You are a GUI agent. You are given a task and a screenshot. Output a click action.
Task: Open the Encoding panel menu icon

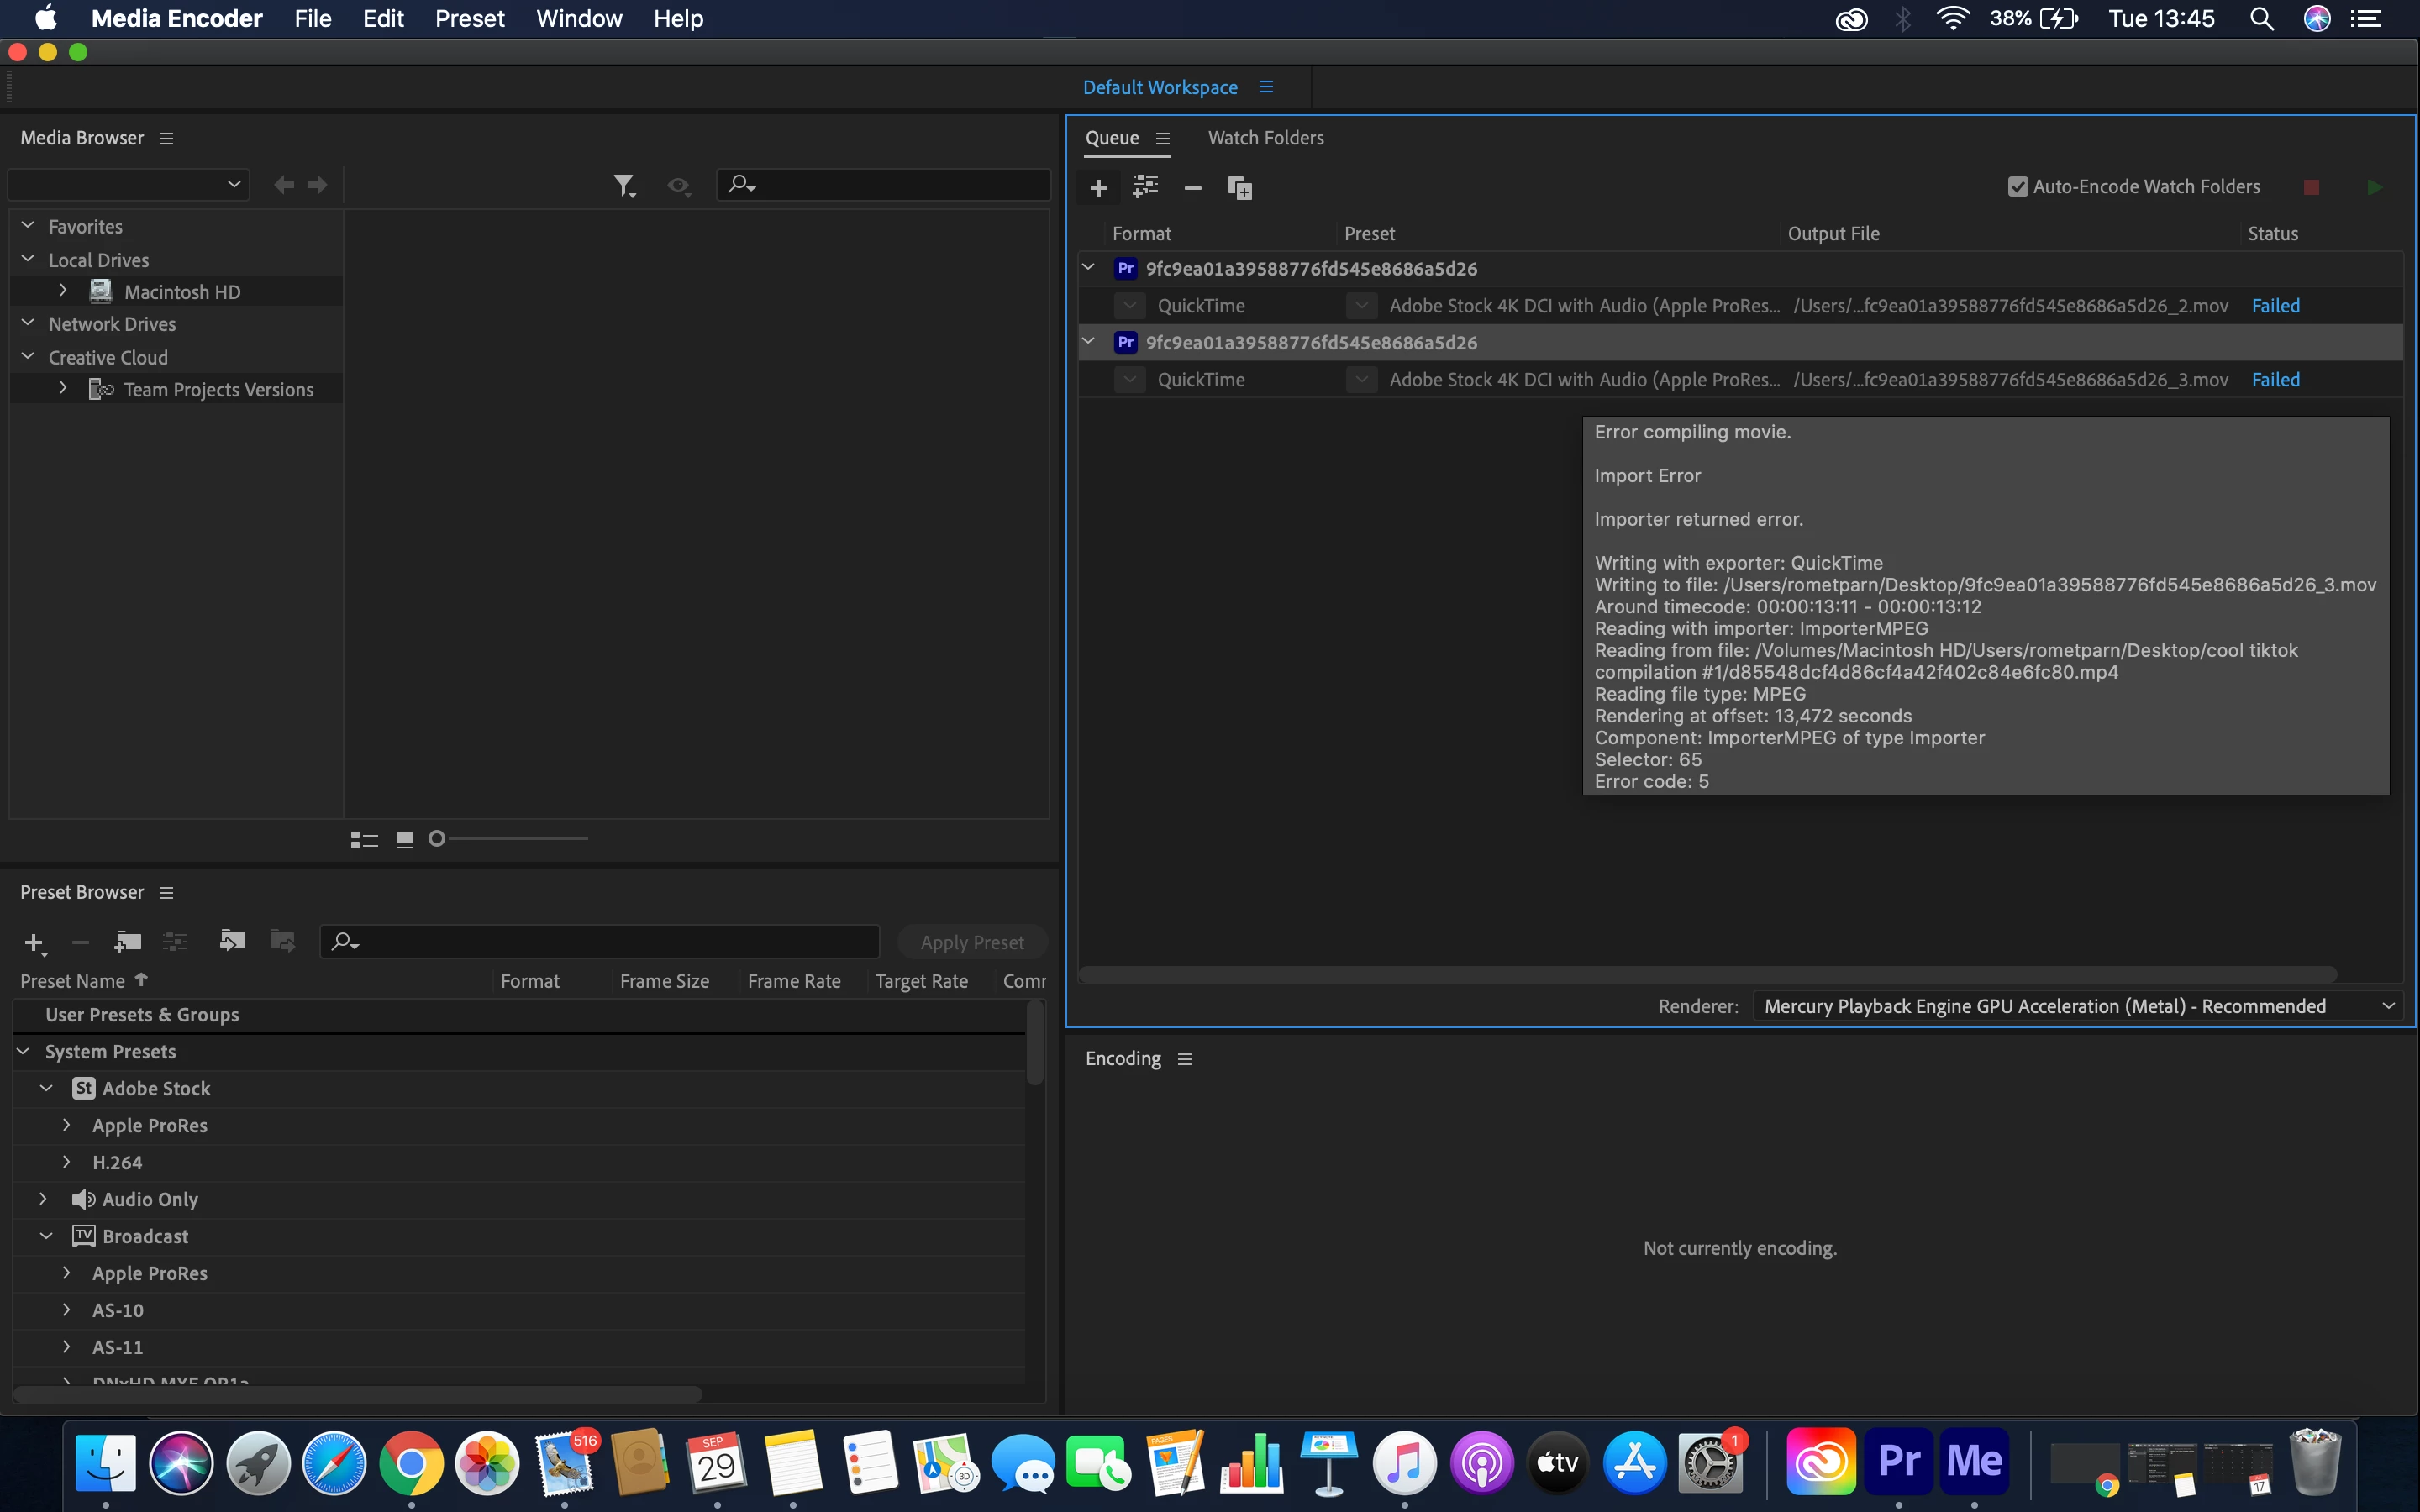coord(1185,1059)
